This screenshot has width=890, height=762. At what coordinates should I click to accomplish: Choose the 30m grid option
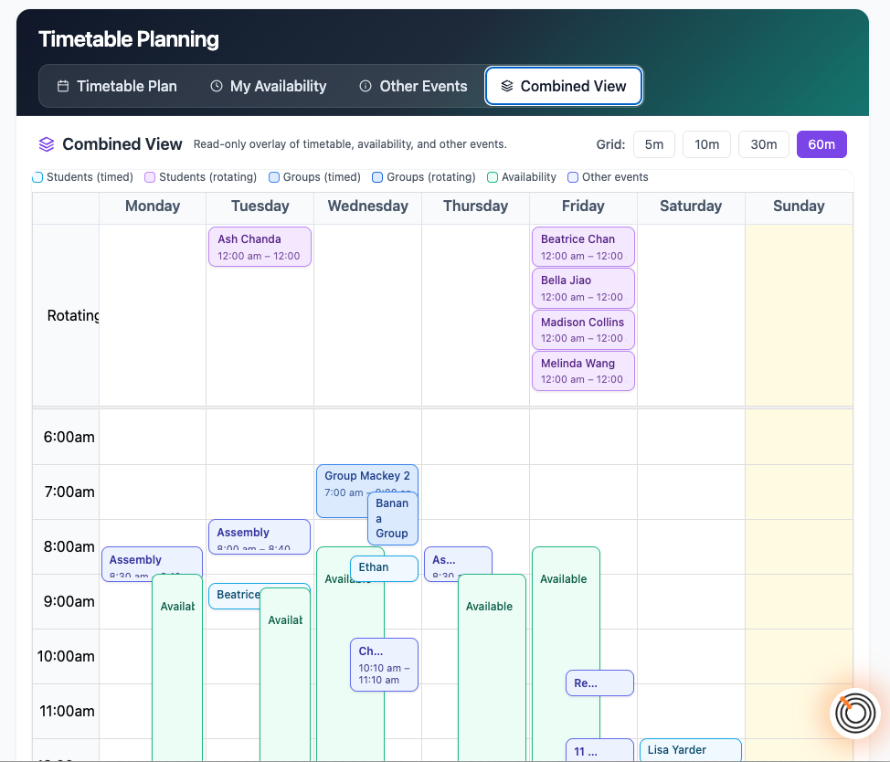[763, 144]
